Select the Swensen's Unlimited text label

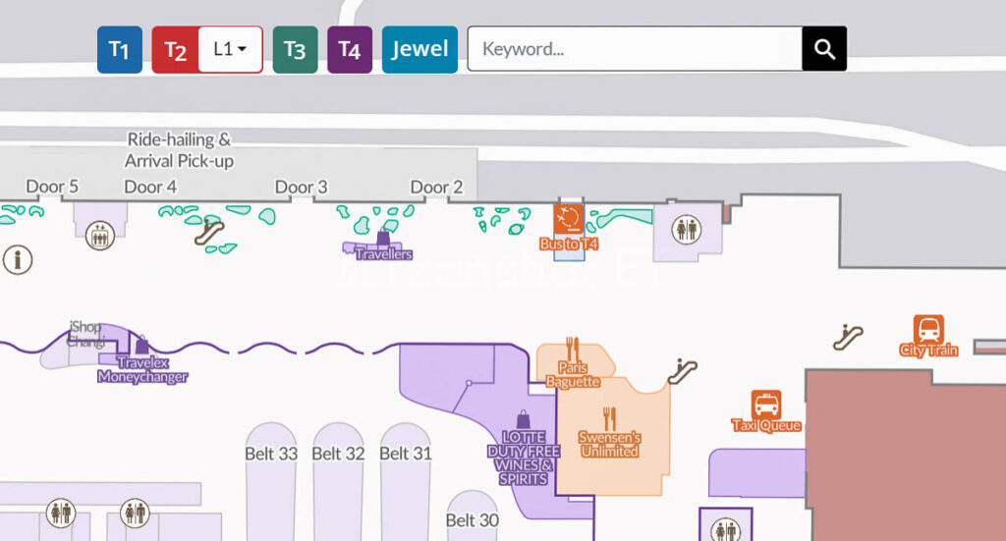point(609,444)
